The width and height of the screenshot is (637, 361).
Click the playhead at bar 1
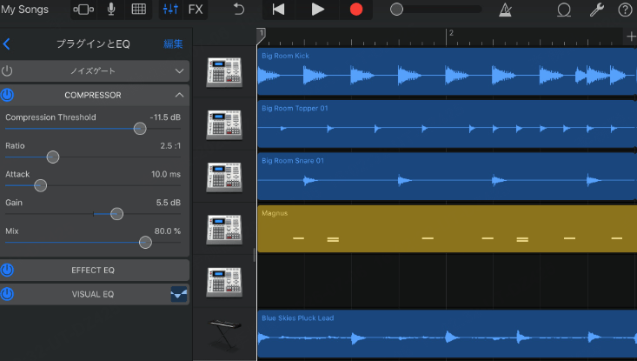click(x=261, y=36)
